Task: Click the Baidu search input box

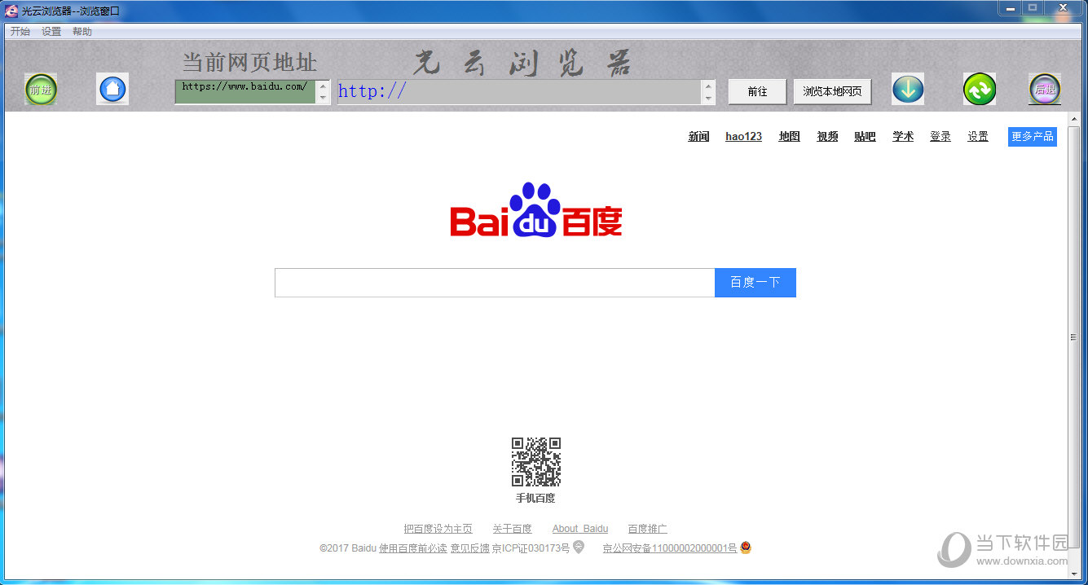Action: pos(495,283)
